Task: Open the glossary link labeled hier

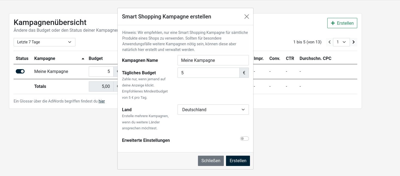Action: click(x=102, y=101)
